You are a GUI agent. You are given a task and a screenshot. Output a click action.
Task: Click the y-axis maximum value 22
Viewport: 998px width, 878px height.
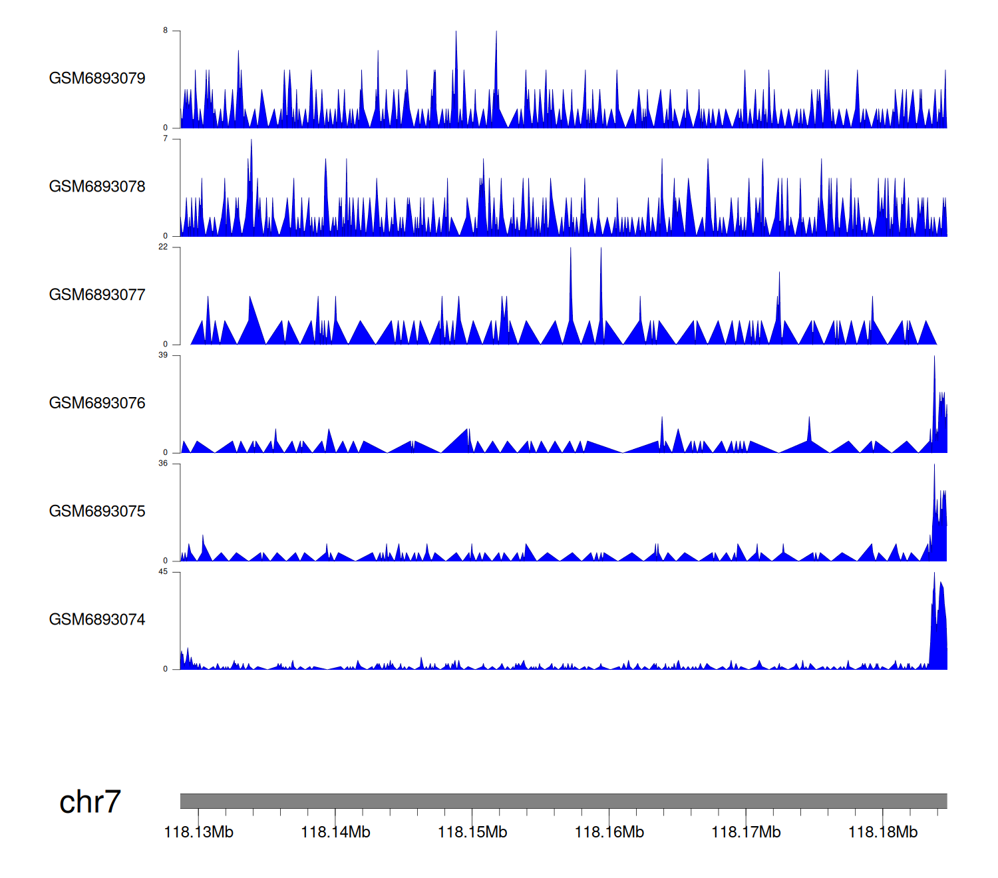[x=163, y=247]
